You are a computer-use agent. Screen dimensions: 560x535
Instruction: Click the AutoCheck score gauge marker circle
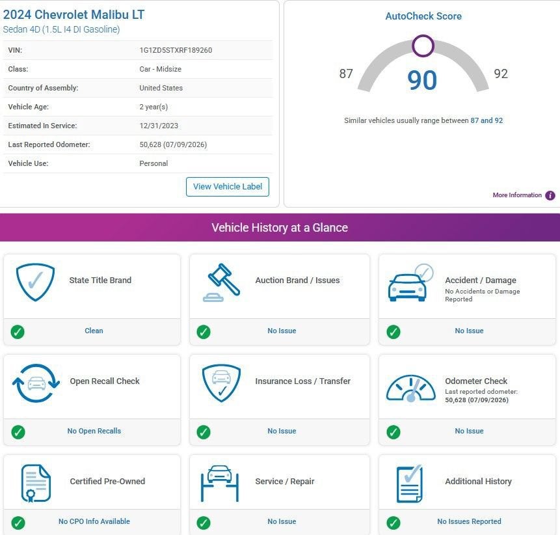[x=423, y=46]
